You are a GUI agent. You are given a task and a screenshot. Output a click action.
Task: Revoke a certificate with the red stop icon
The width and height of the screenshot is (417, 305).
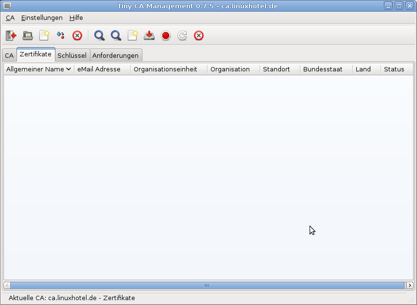point(165,35)
